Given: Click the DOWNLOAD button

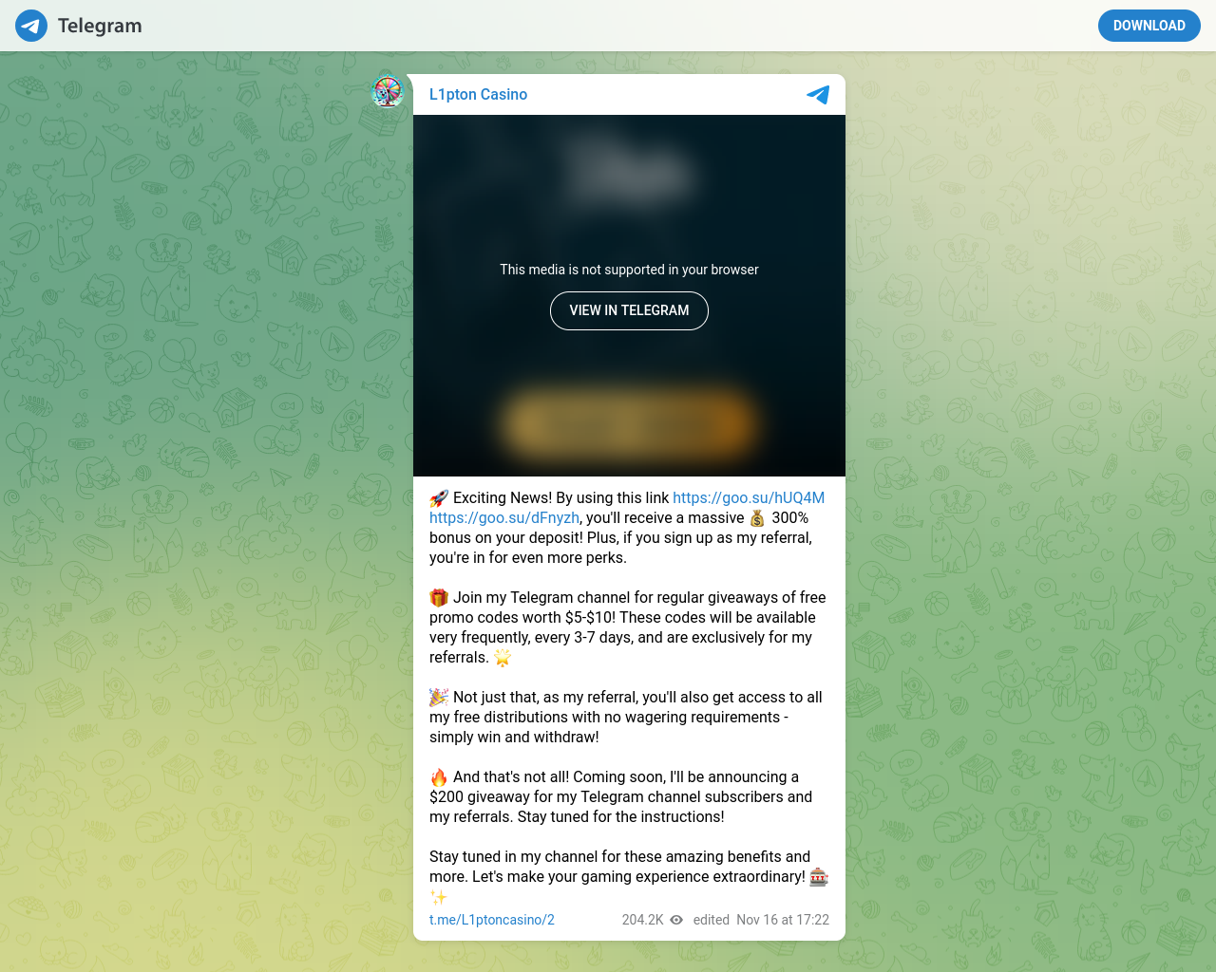Looking at the screenshot, I should click(1149, 26).
